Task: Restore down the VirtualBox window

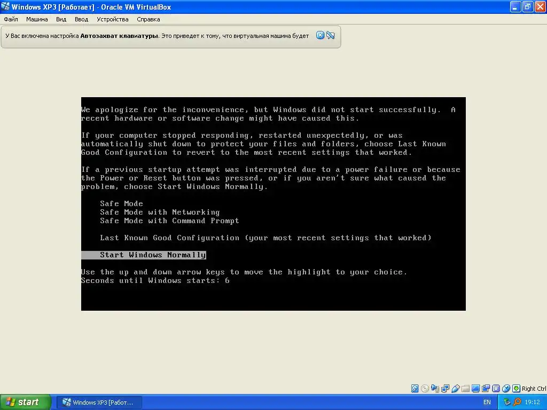Action: [x=528, y=6]
